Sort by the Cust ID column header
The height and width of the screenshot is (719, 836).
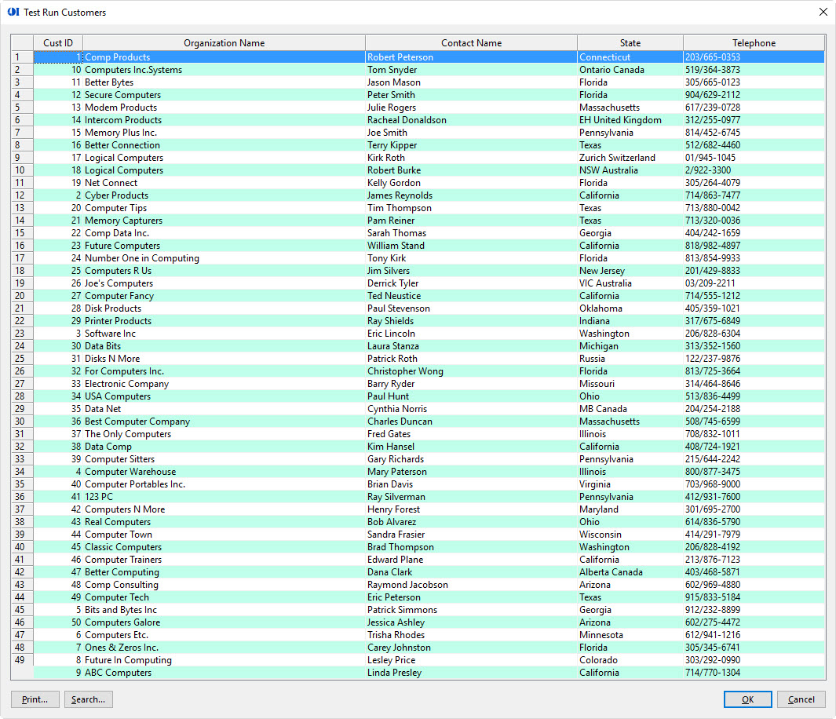pyautogui.click(x=58, y=42)
